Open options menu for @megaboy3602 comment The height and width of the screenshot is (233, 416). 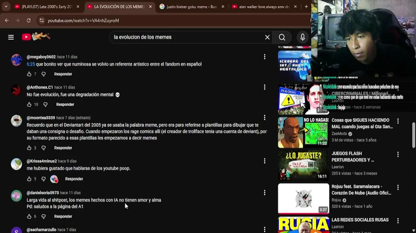click(264, 57)
